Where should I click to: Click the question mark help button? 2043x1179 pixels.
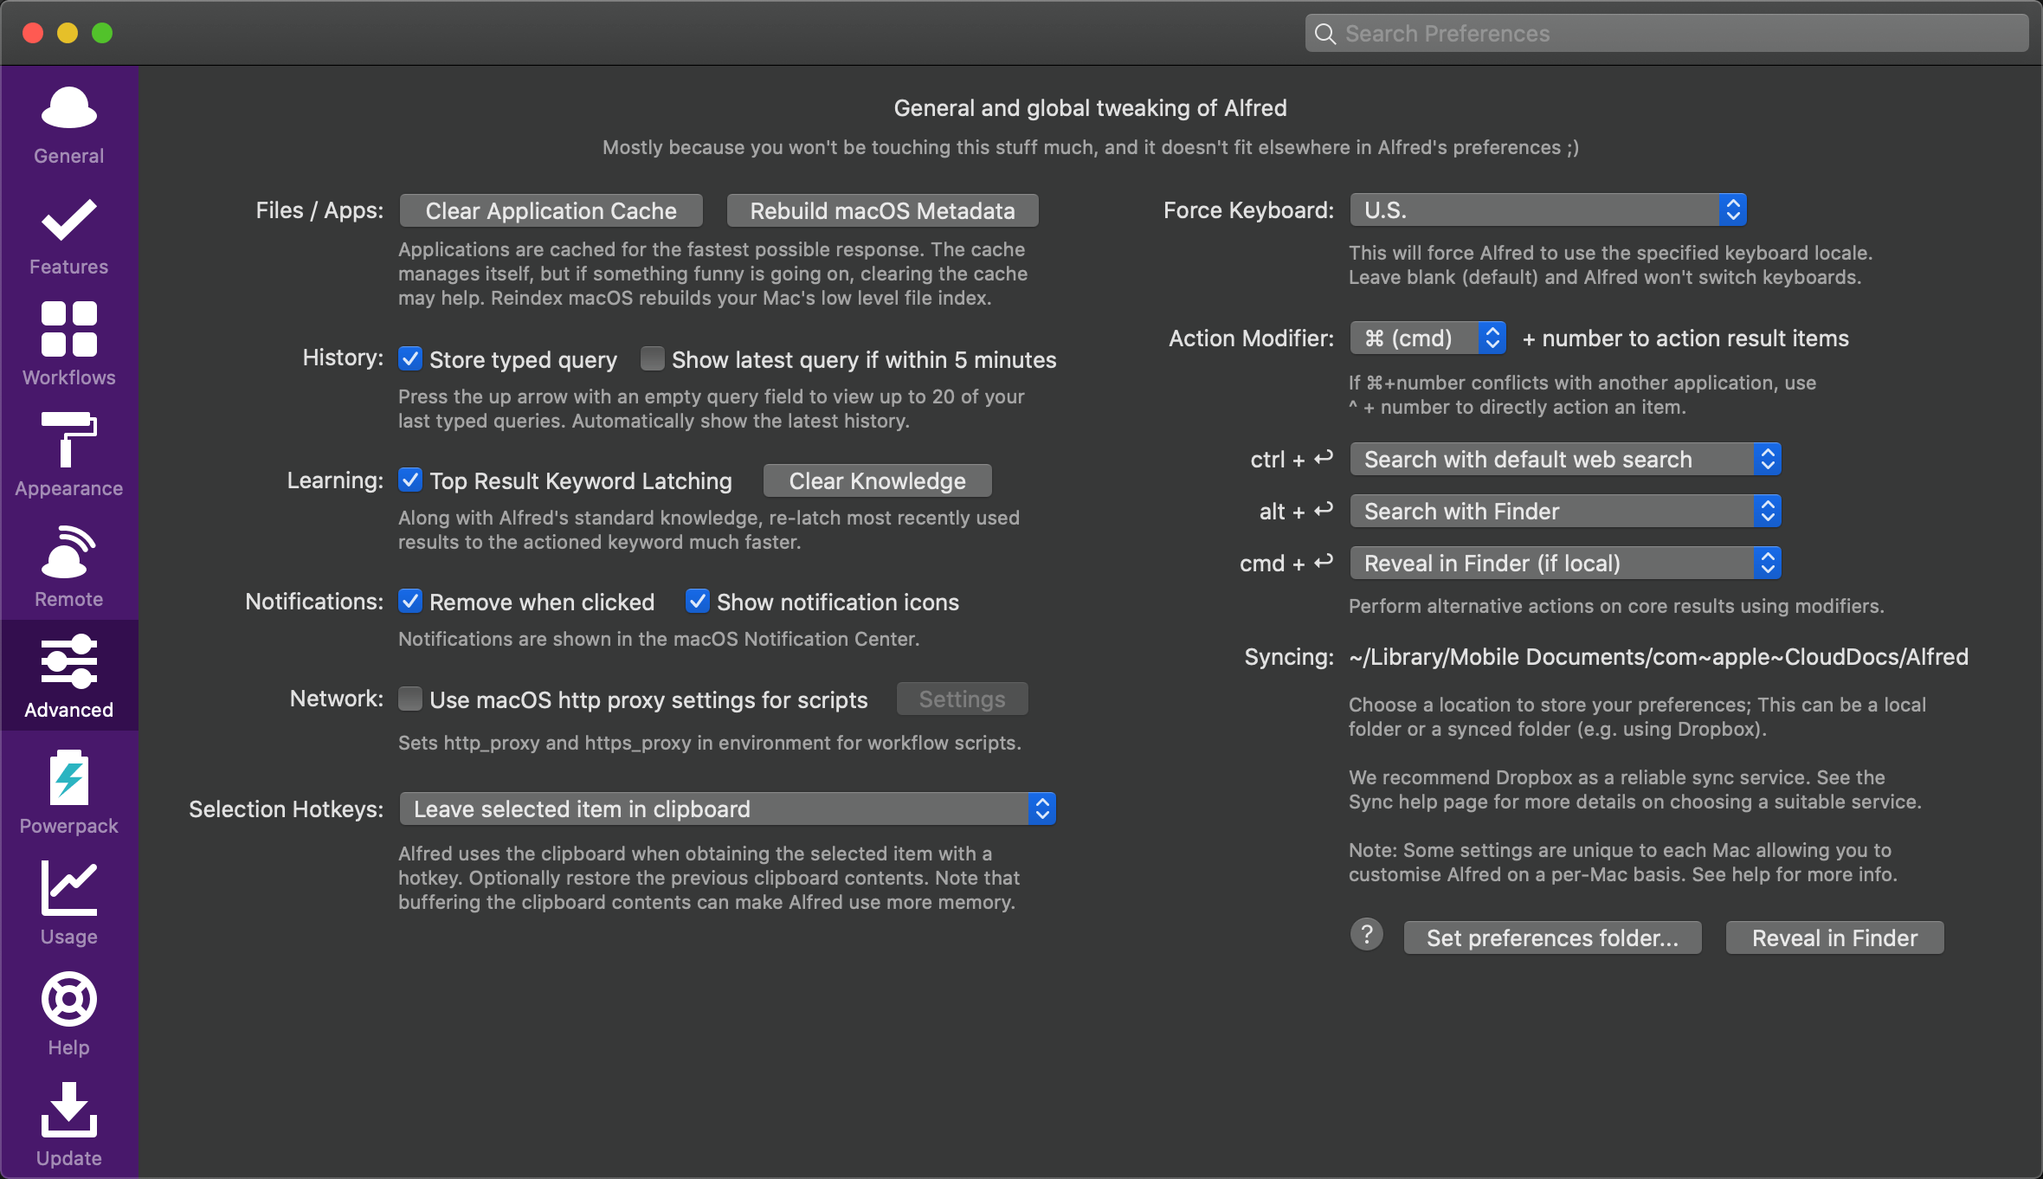tap(1367, 935)
